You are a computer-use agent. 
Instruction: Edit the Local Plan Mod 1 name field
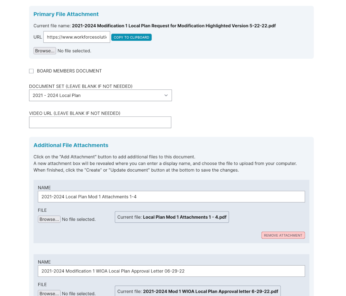171,197
